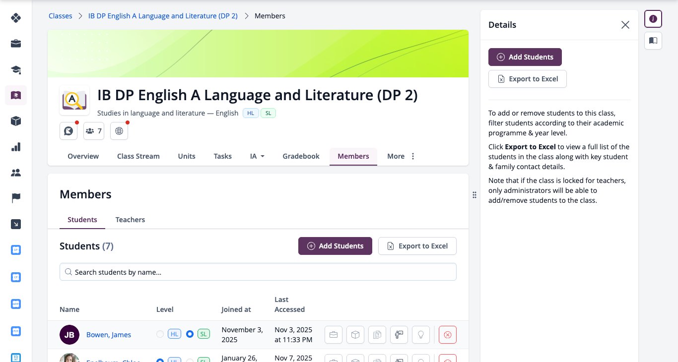Open portfolio icon in James Bowen's row
The image size is (678, 362).
pyautogui.click(x=334, y=335)
